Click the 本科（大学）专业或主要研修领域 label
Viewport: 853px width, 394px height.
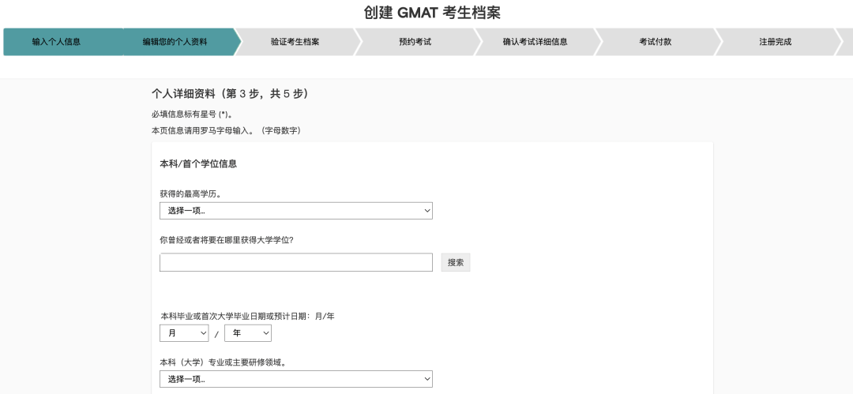[x=223, y=362]
